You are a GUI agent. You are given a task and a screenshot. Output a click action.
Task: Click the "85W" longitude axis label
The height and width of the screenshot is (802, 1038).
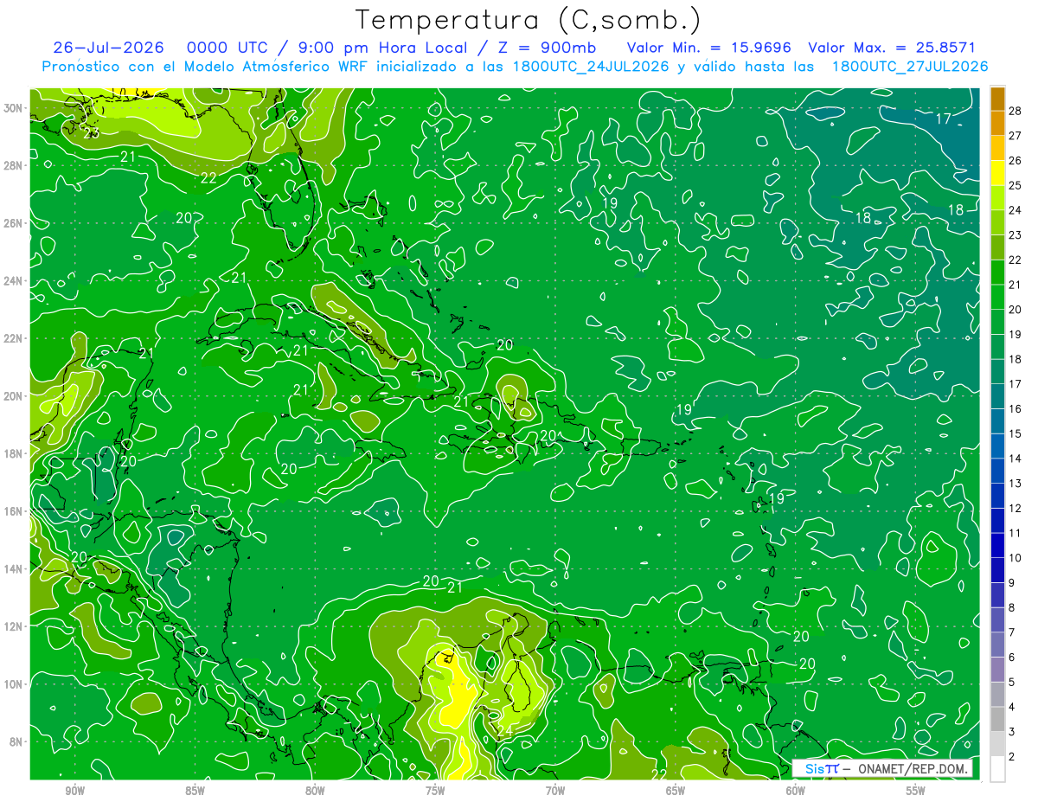195,790
